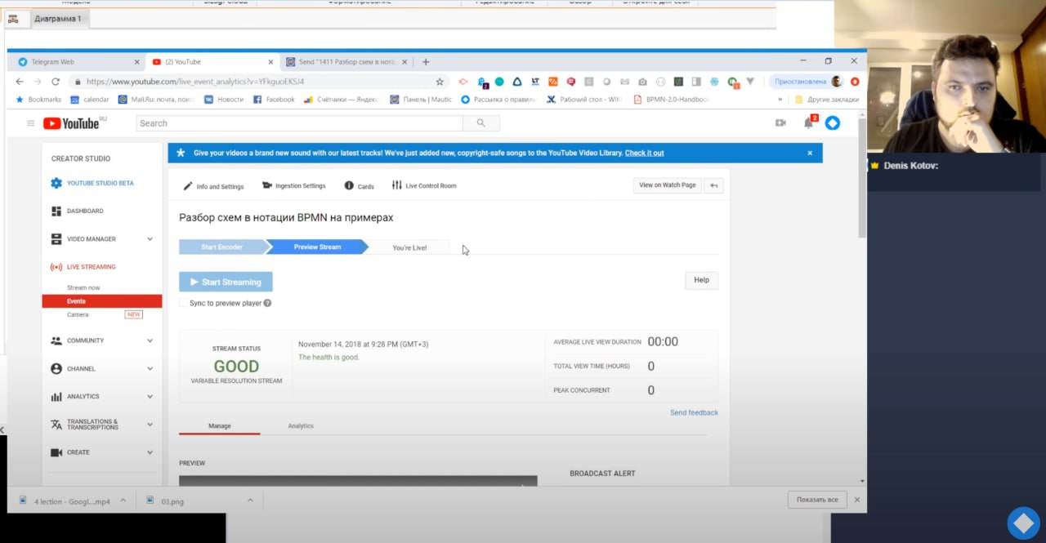Viewport: 1046px width, 543px height.
Task: Select the You're Live! step
Action: [409, 247]
